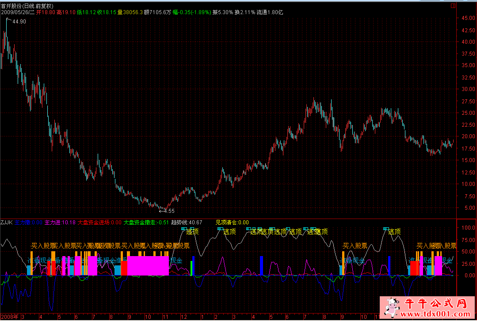Click the 32.50 price axis label
Image resolution: width=477 pixels, height=321 pixels.
(x=468, y=78)
